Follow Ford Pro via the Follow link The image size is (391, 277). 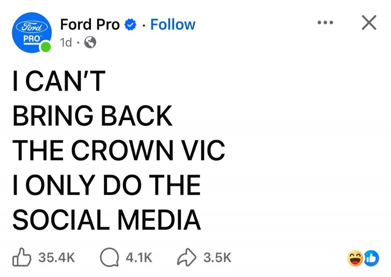(173, 24)
